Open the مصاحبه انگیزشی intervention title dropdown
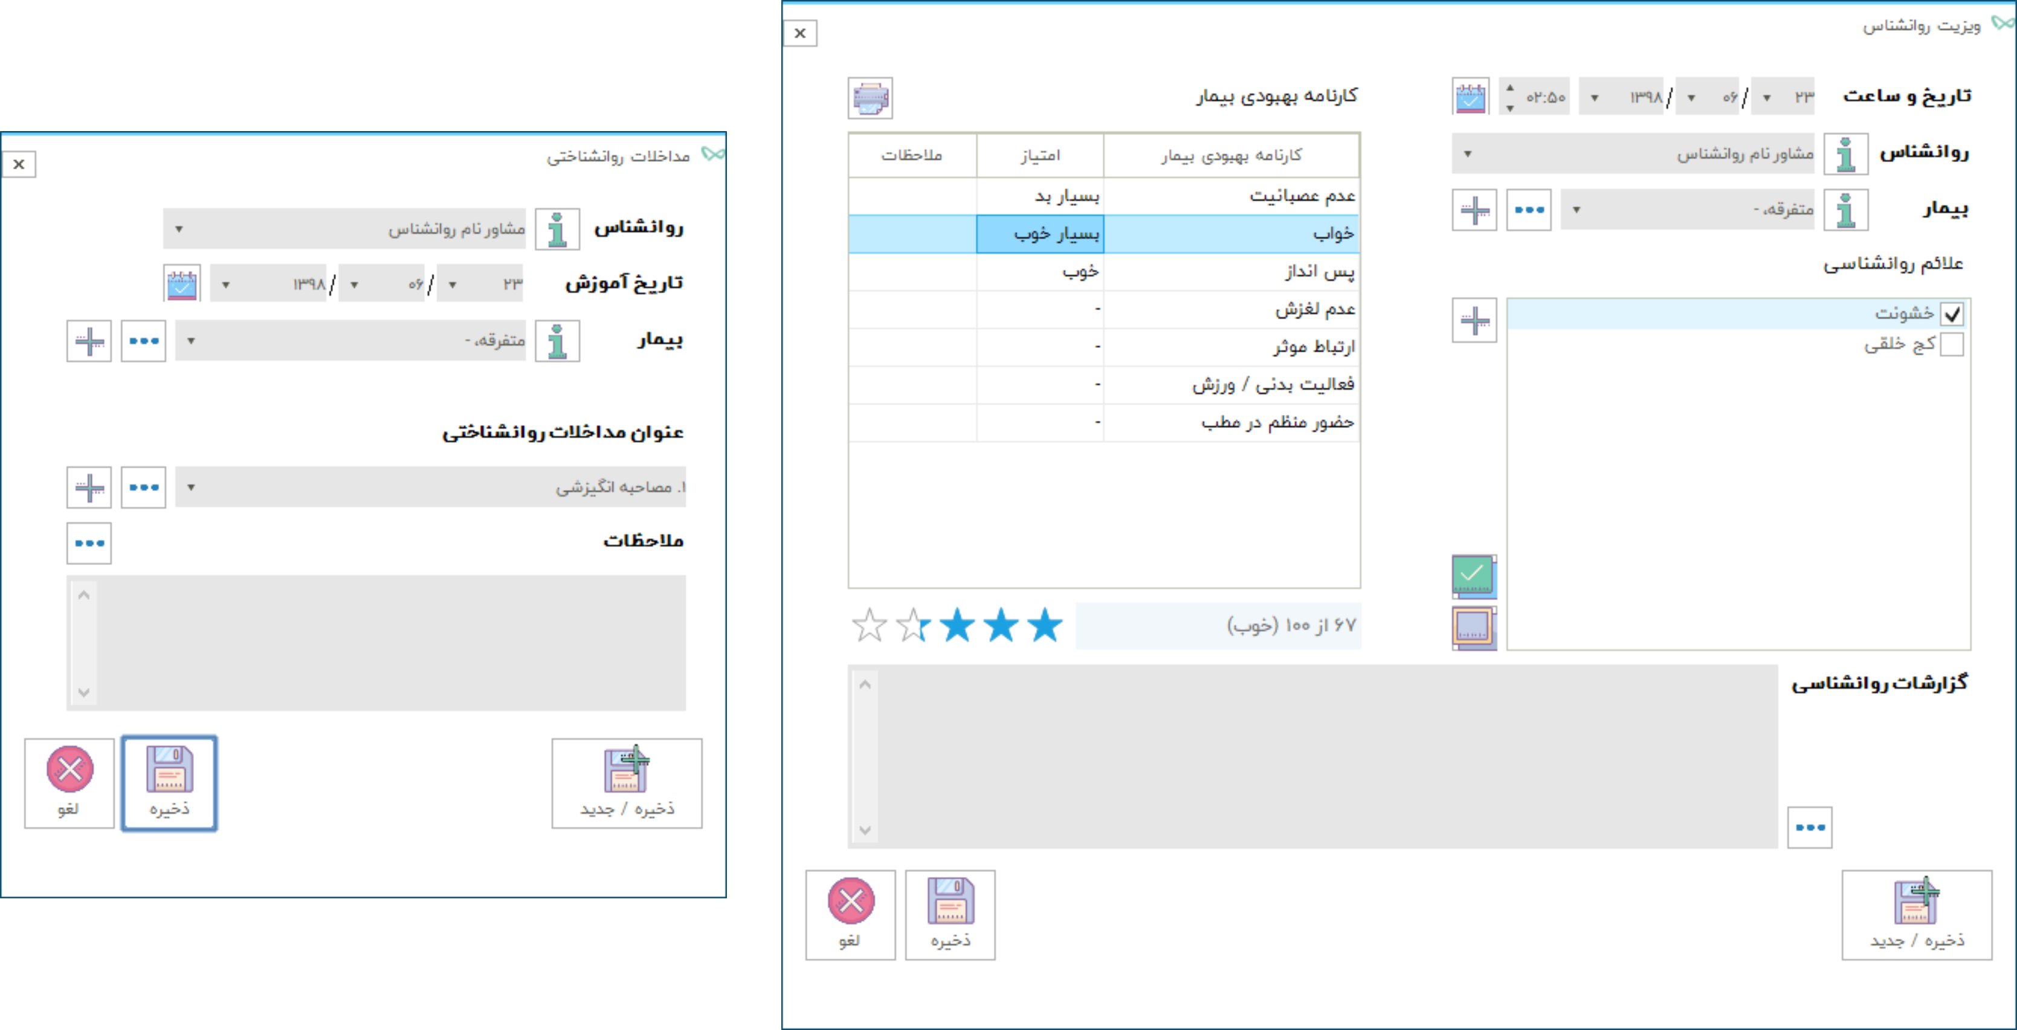 click(431, 488)
